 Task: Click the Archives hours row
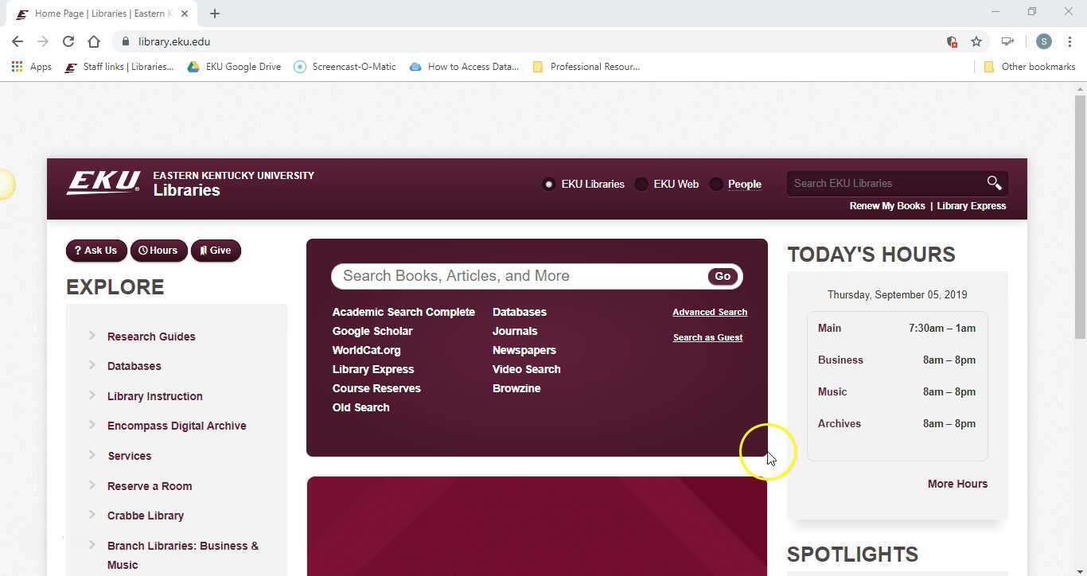coord(897,423)
